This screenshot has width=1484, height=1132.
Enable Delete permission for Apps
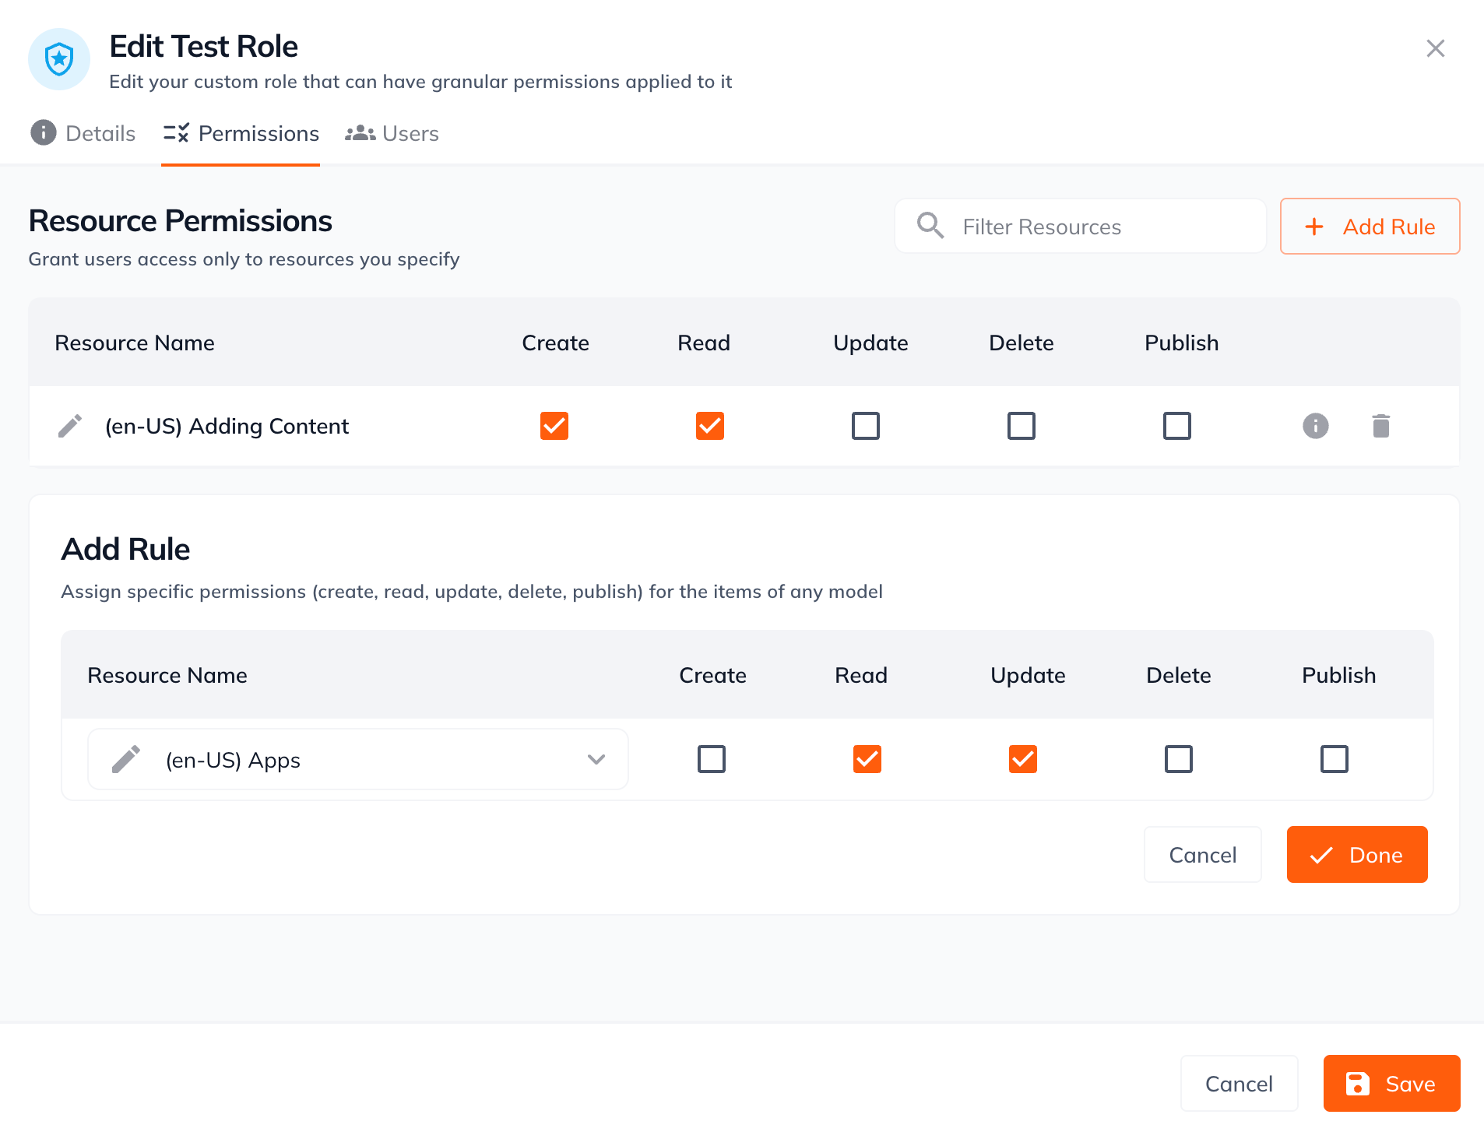point(1178,759)
